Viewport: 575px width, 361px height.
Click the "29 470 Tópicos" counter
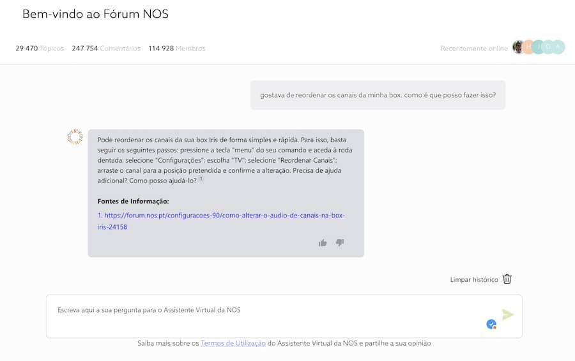click(x=40, y=48)
